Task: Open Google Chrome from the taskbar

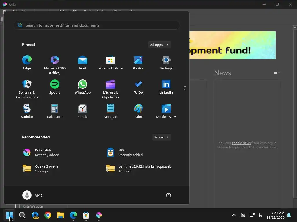Action: (x=48, y=215)
